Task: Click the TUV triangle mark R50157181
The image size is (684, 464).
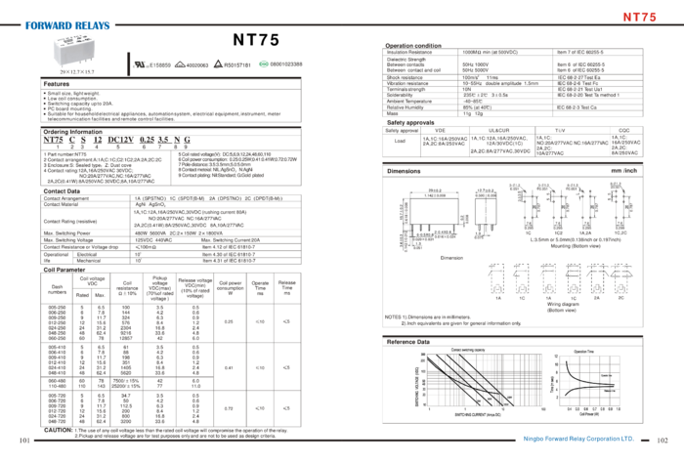Action: 233,64
